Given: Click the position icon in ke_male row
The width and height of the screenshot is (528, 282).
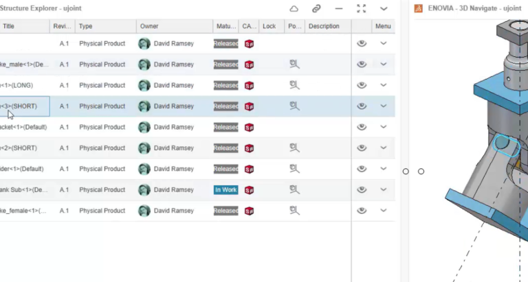Looking at the screenshot, I should (x=295, y=64).
